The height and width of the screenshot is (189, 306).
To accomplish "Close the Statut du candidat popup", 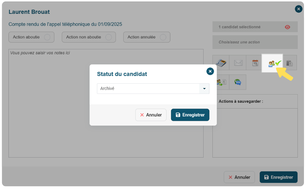I will tap(210, 71).
